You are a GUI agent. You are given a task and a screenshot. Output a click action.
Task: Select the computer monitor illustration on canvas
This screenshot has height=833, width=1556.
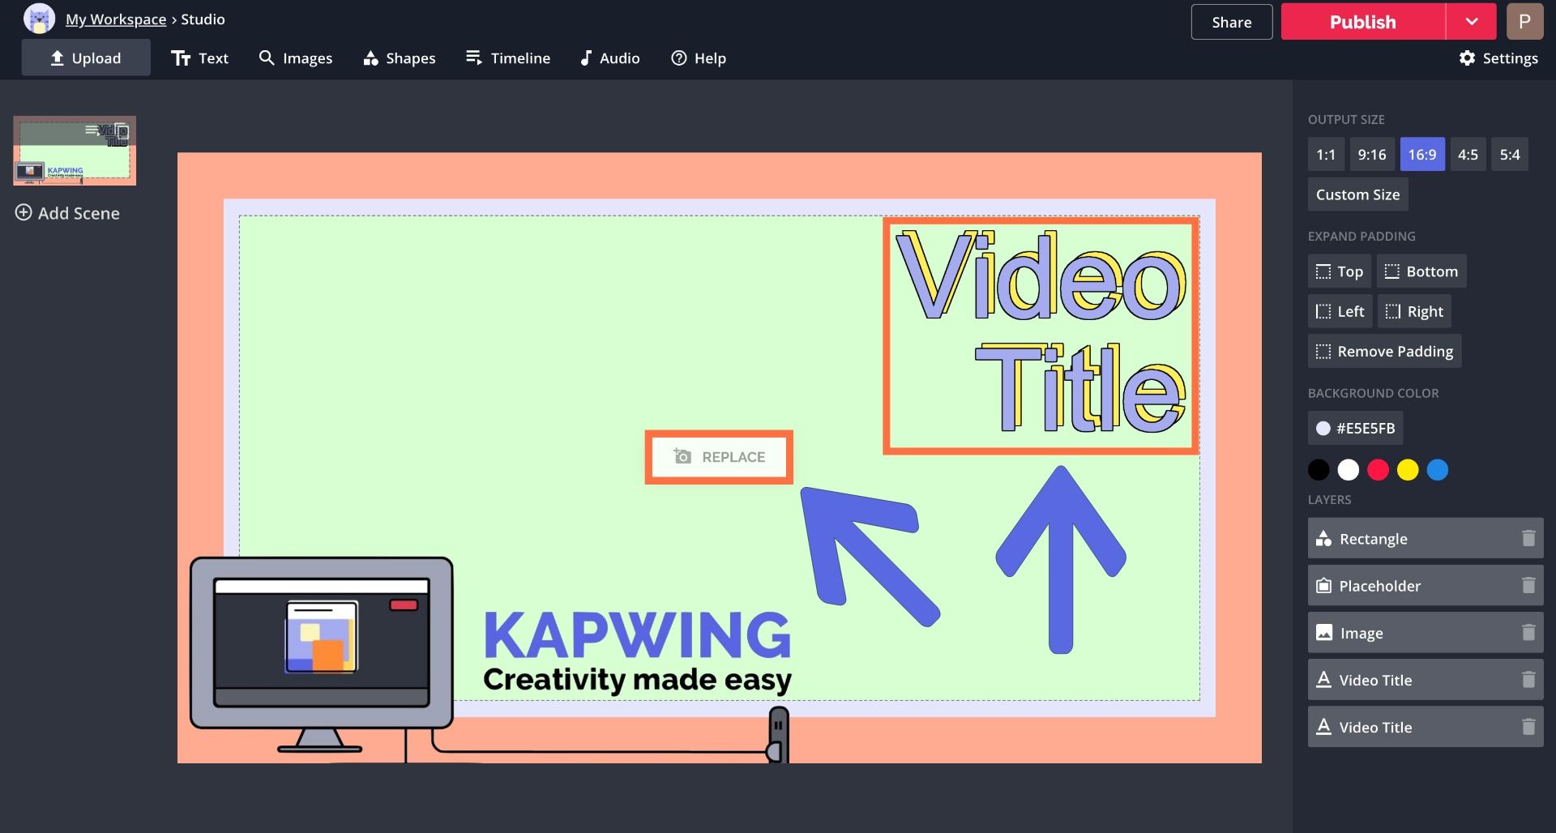[x=322, y=655]
